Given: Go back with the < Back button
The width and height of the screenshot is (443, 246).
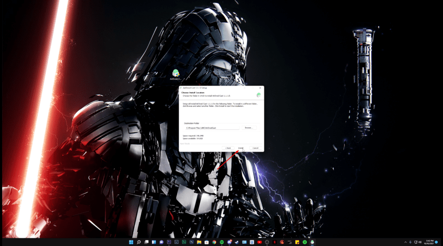Looking at the screenshot, I should (228, 148).
